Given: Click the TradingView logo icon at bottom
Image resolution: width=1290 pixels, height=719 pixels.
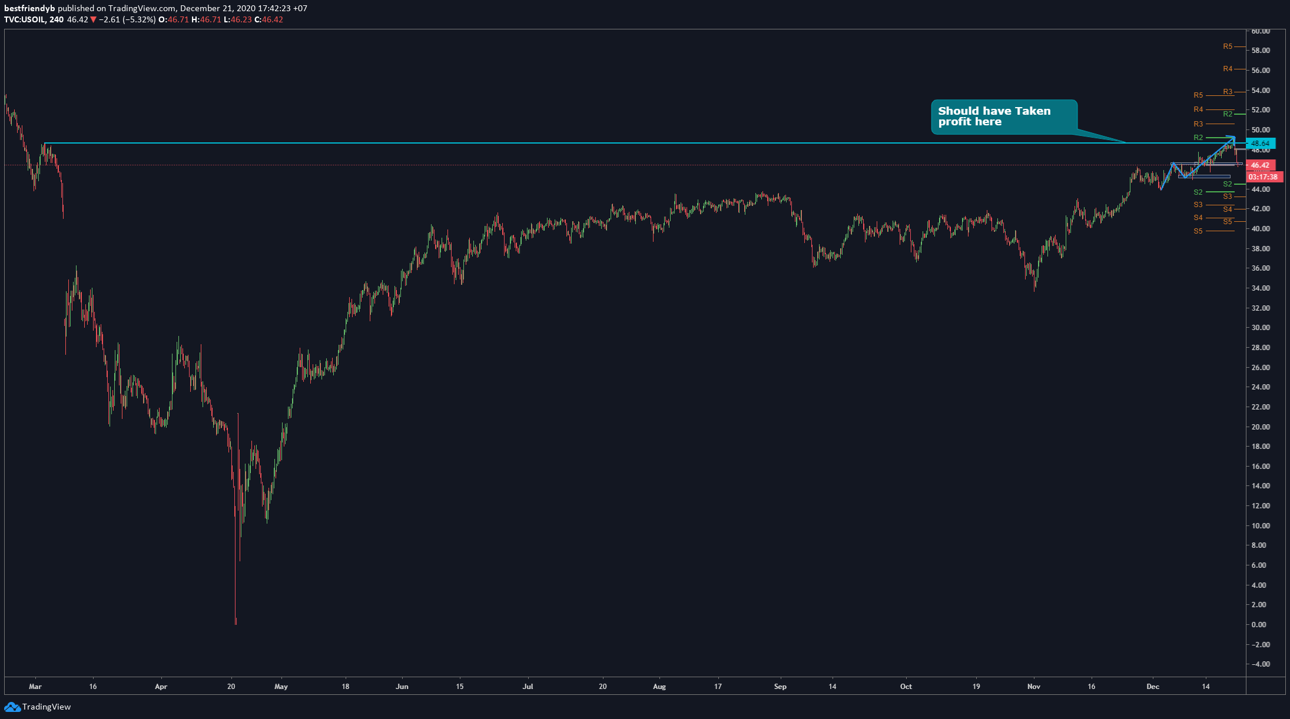Looking at the screenshot, I should [x=12, y=707].
